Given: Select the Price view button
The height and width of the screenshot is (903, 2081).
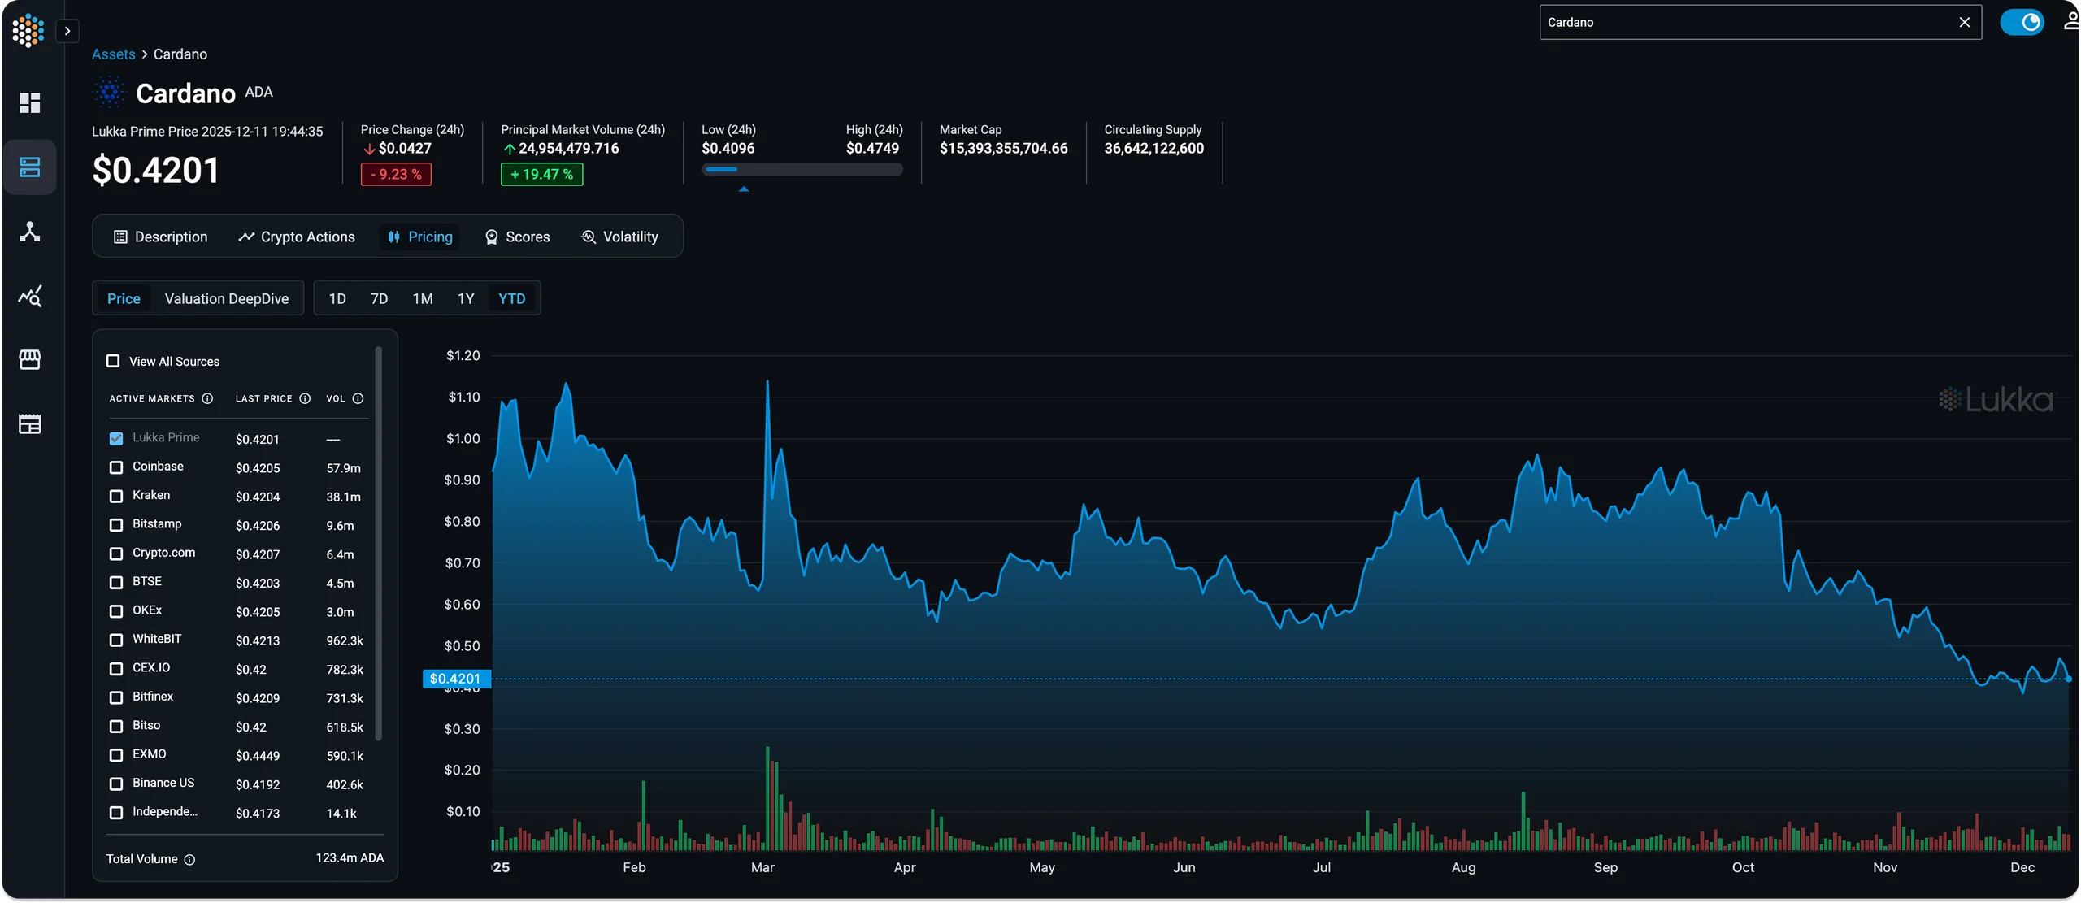Looking at the screenshot, I should click(x=124, y=298).
